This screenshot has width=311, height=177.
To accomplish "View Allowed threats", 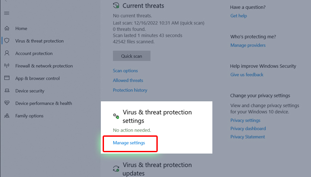I will coord(128,81).
